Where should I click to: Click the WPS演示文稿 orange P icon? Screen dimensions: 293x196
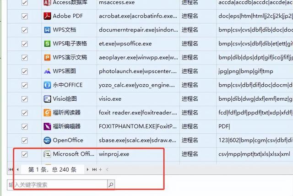(x=47, y=58)
